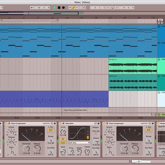Image resolution: width=165 pixels, height=165 pixels.
Task: Turn off the Glue Compressor after Saturator
Action: (104, 123)
